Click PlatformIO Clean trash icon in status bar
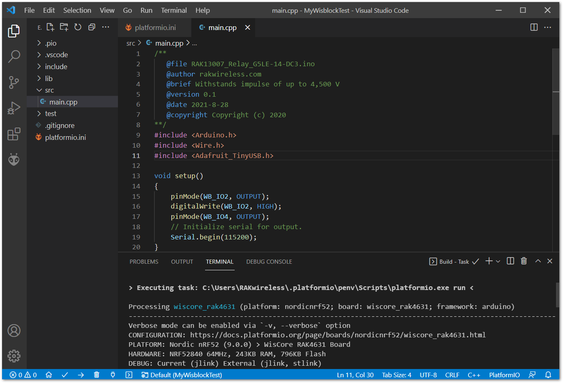Screen dimensions: 563x383 point(97,375)
